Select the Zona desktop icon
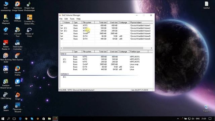 [17, 82]
